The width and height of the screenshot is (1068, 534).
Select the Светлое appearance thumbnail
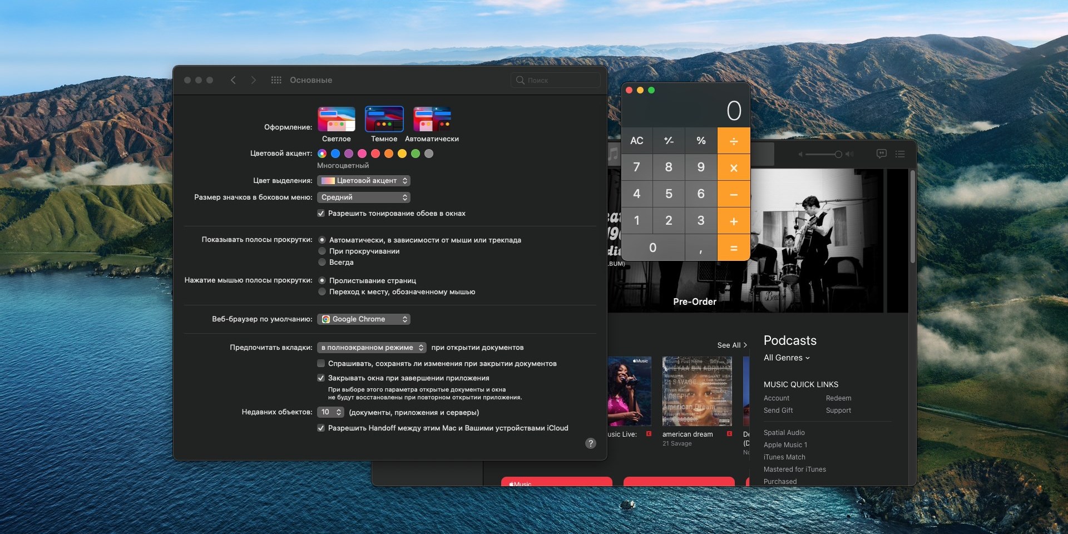[337, 119]
